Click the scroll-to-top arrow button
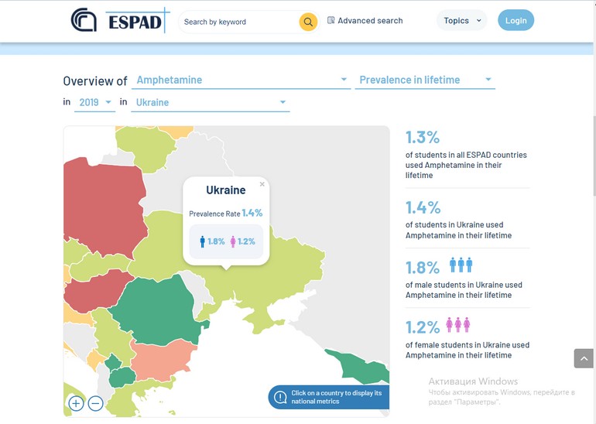 click(583, 358)
